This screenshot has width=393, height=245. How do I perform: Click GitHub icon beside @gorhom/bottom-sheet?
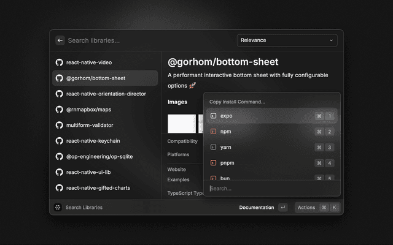(x=60, y=78)
